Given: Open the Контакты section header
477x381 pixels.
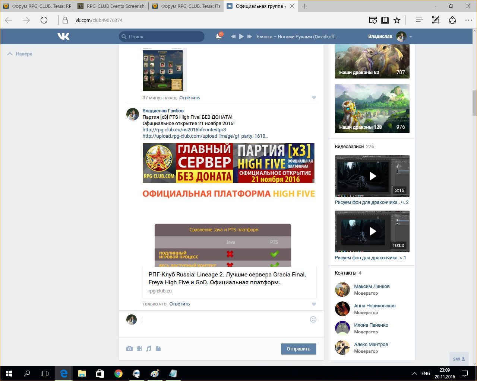Looking at the screenshot, I should tap(348, 273).
